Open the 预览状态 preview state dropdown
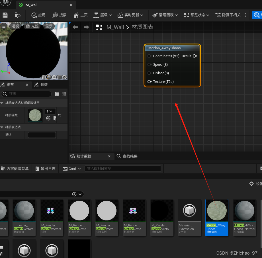This screenshot has width=262, height=258. point(197,15)
